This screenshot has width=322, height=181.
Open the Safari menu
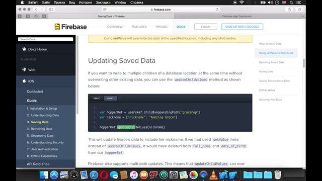pyautogui.click(x=33, y=3)
